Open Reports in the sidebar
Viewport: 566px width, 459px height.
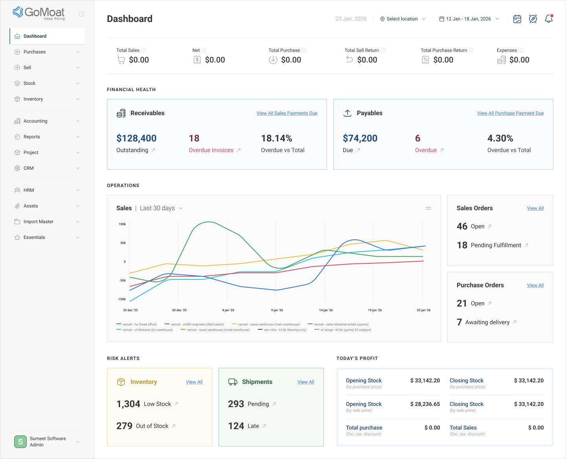(x=47, y=137)
